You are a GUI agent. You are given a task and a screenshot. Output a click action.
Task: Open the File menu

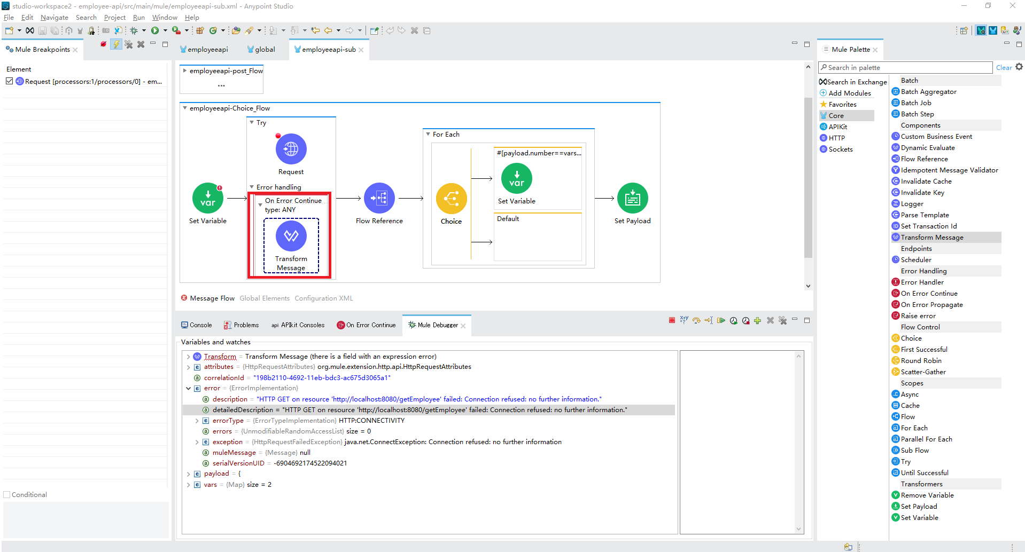[9, 18]
